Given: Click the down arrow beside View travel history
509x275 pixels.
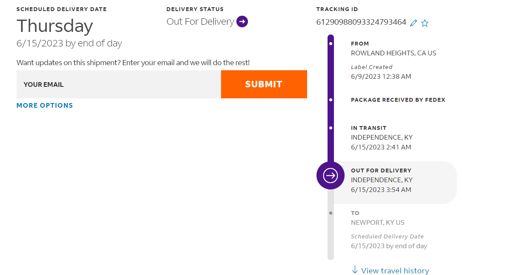Looking at the screenshot, I should point(355,270).
